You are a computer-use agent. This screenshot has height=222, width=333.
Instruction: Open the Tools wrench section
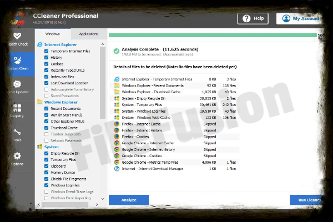click(17, 135)
